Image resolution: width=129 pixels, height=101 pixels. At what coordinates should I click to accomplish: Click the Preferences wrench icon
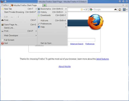(39, 24)
